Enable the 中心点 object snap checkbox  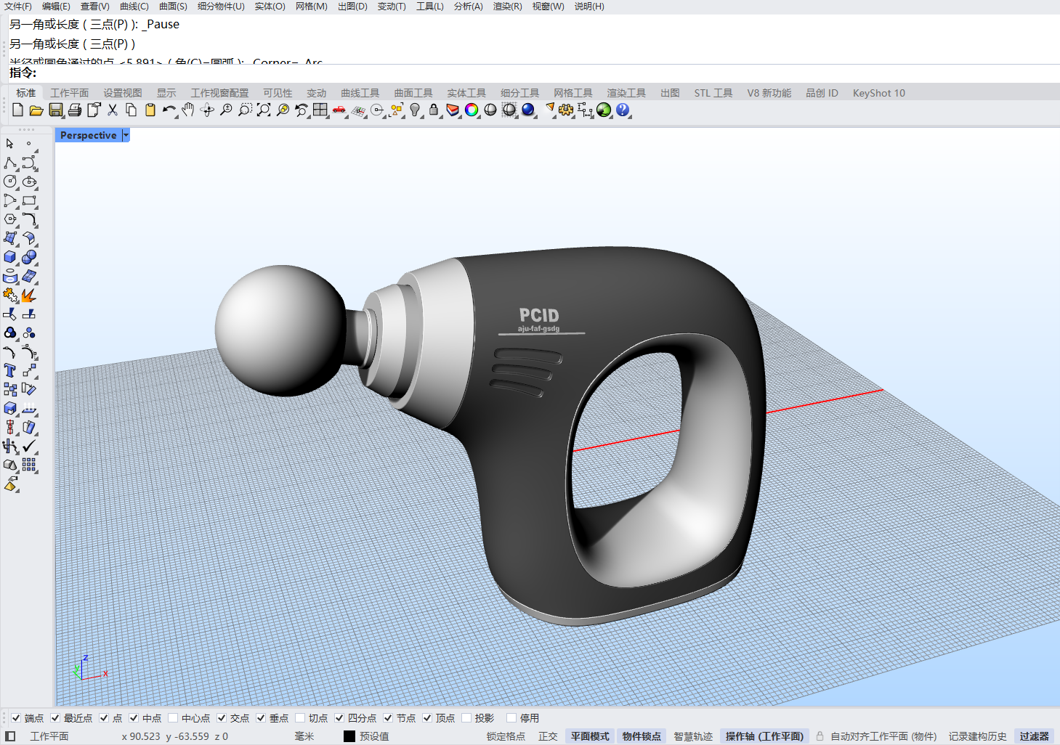coord(173,718)
